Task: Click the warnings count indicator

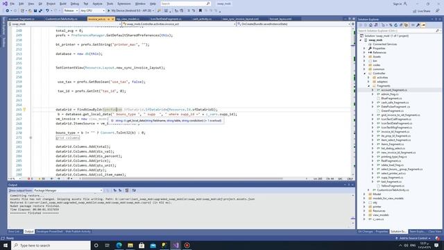Action: click(42, 179)
